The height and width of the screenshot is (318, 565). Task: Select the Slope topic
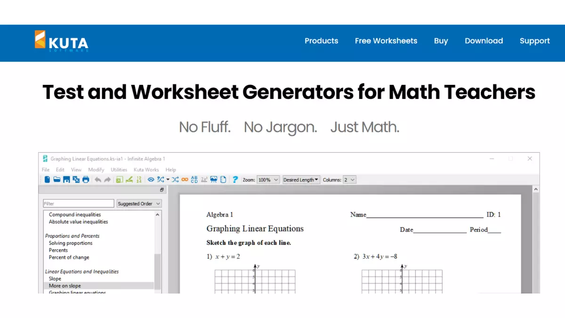click(55, 279)
